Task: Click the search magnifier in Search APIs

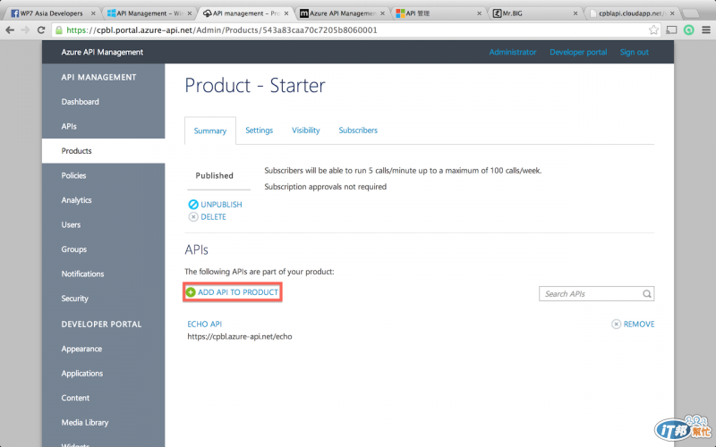Action: point(646,294)
